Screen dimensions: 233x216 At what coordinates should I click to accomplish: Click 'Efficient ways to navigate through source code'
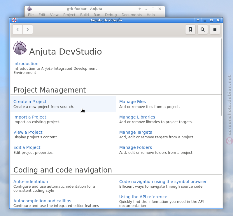point(161,187)
